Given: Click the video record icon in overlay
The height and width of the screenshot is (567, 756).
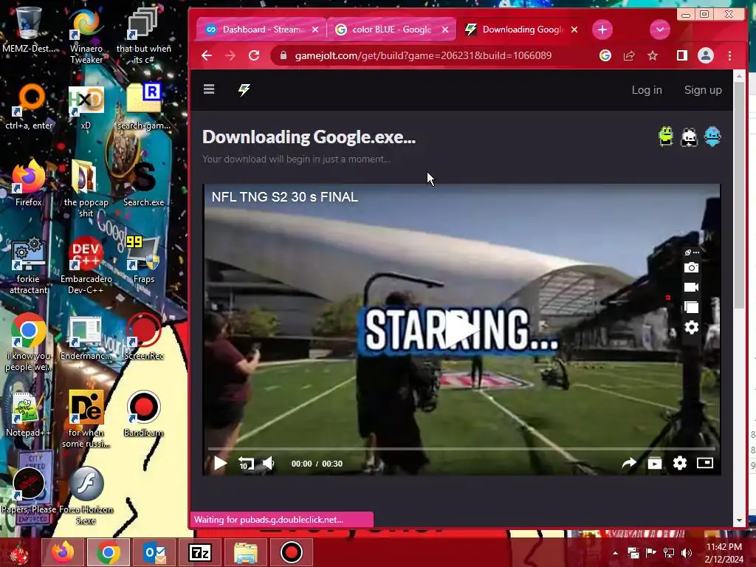Looking at the screenshot, I should 691,287.
